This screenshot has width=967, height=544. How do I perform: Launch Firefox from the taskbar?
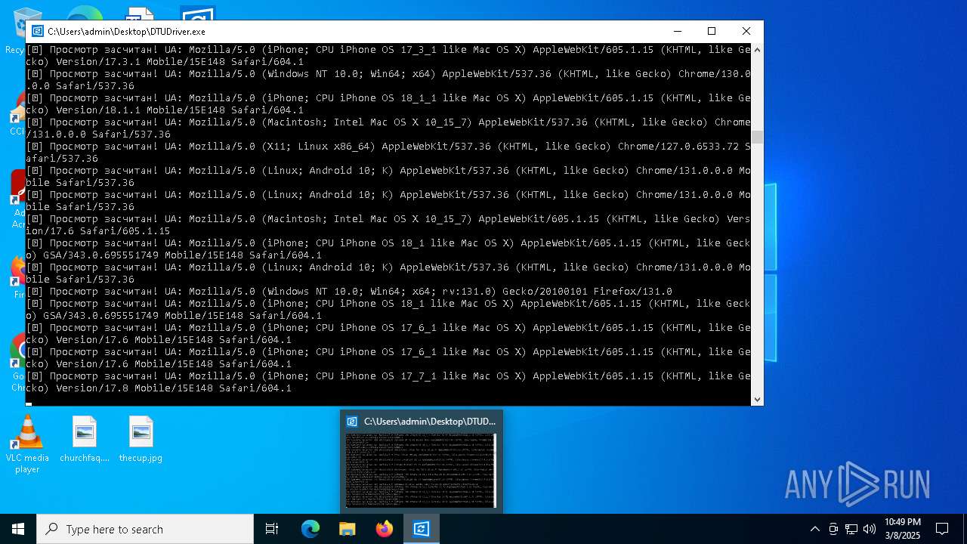[x=384, y=529]
